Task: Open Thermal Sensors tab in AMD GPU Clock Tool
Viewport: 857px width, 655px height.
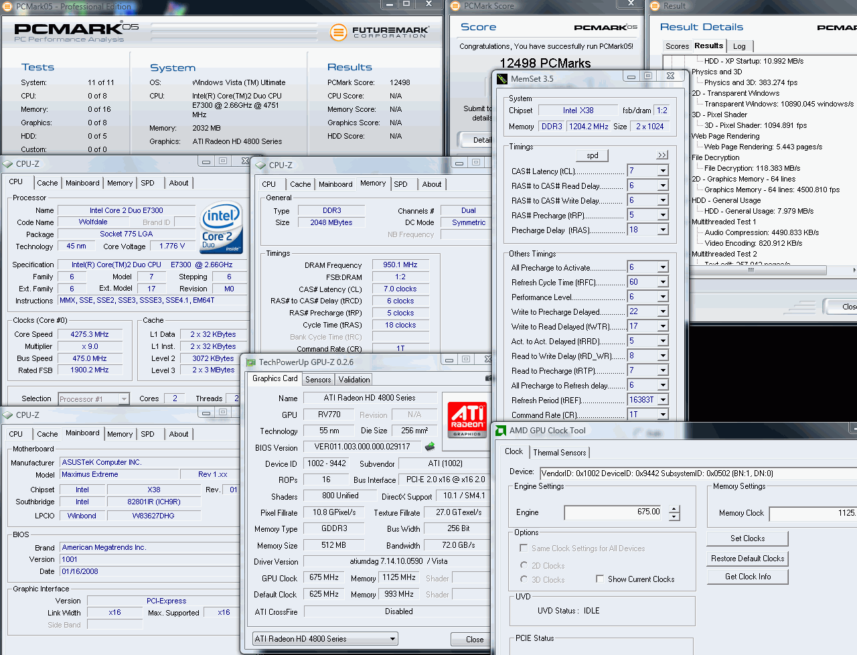Action: tap(559, 453)
